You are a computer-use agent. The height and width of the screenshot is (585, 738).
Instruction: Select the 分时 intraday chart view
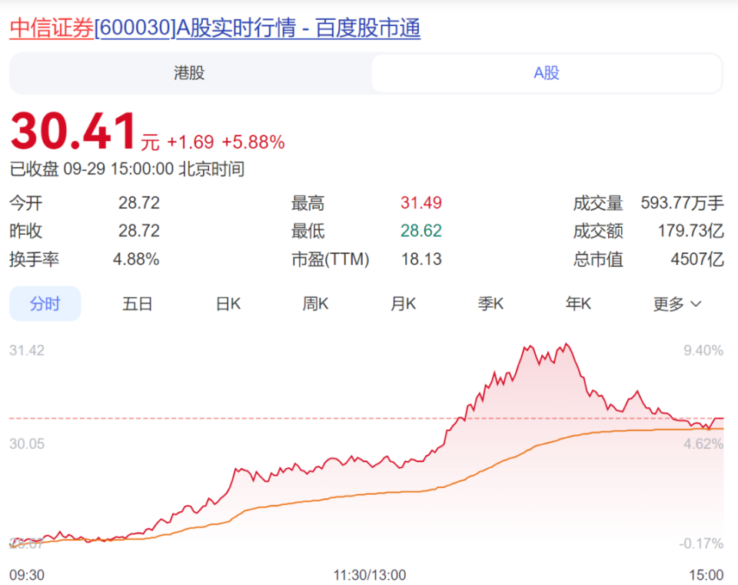coord(45,303)
